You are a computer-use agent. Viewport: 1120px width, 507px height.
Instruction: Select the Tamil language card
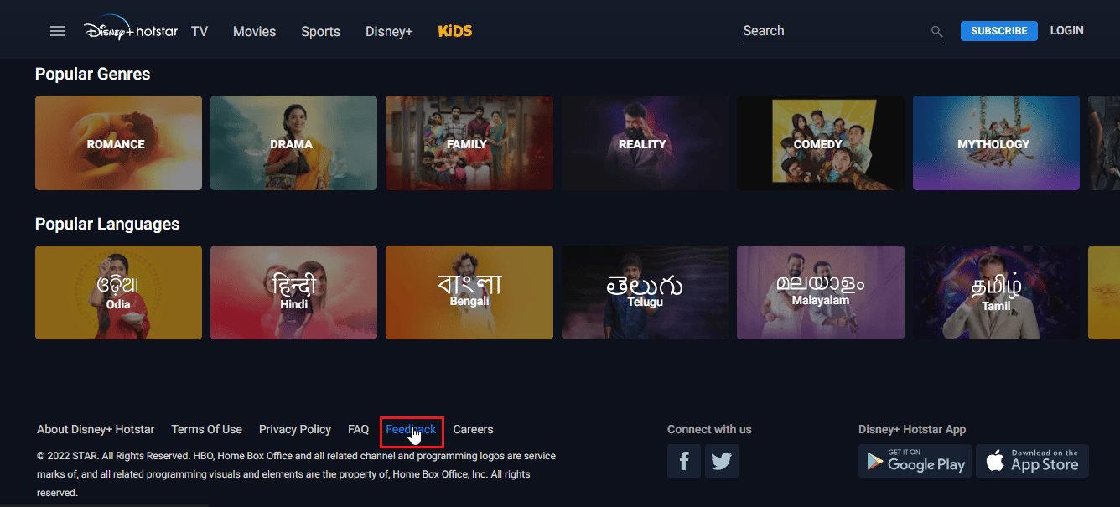point(996,292)
